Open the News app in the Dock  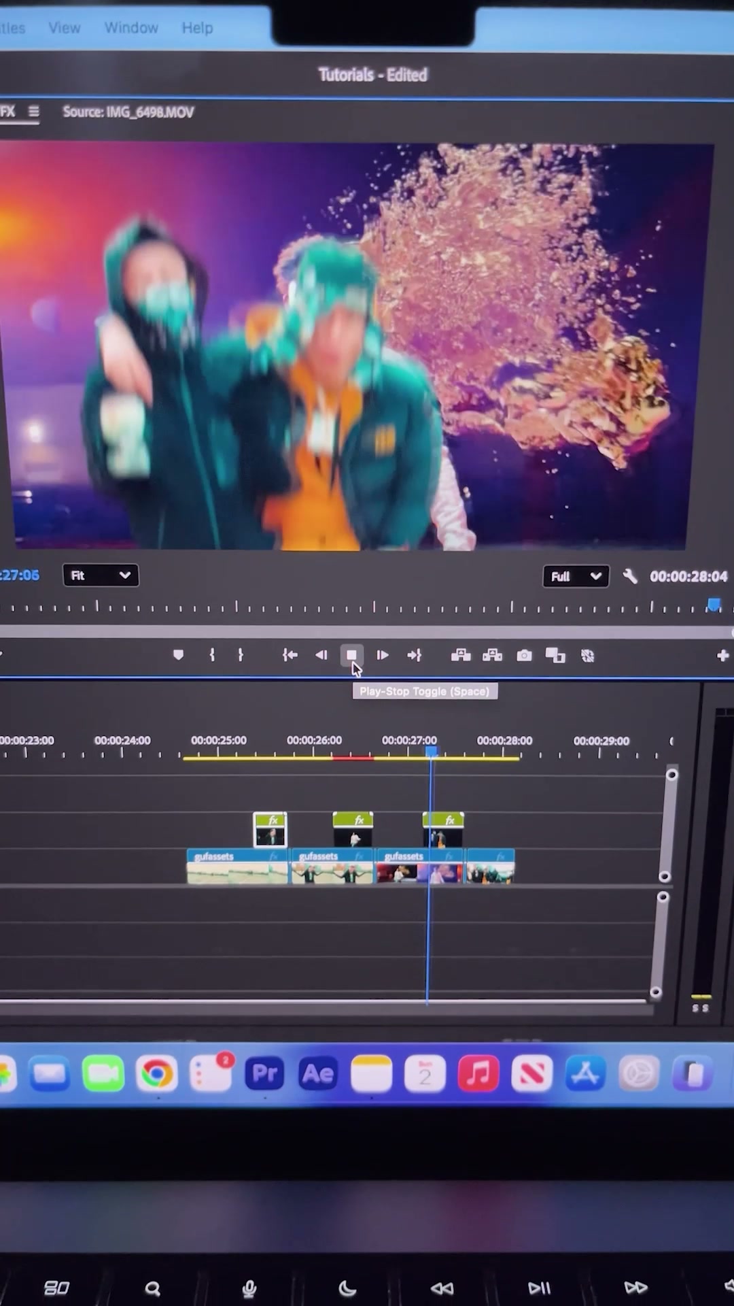tap(532, 1074)
